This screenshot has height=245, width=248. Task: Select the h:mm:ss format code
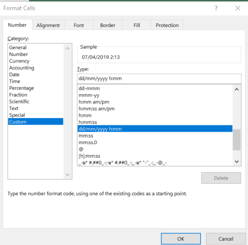click(x=155, y=122)
